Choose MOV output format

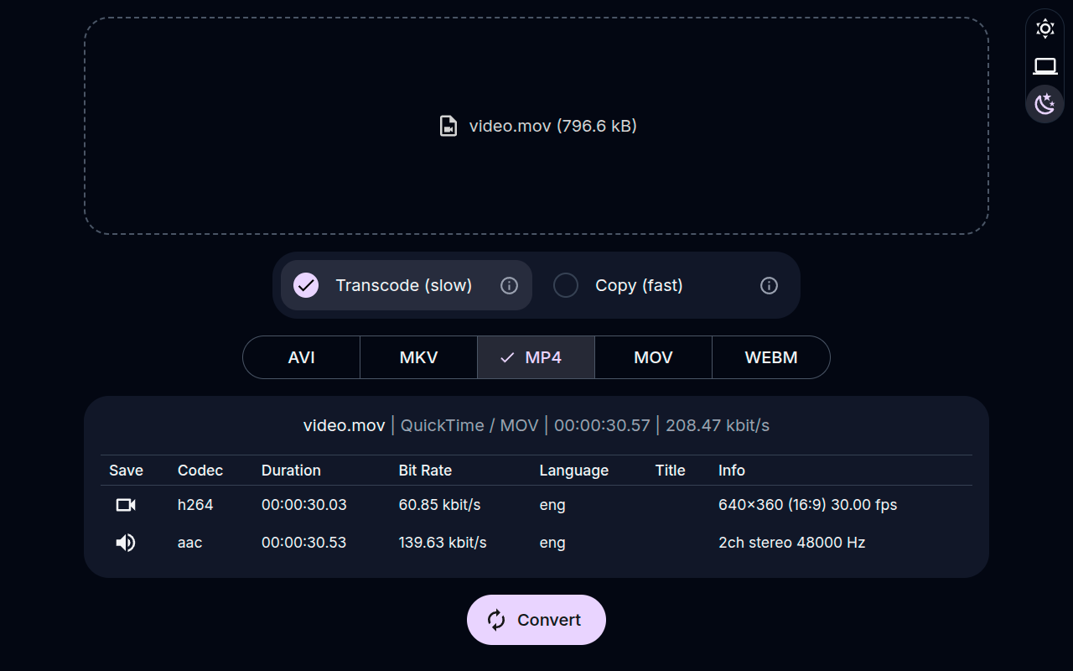coord(654,357)
